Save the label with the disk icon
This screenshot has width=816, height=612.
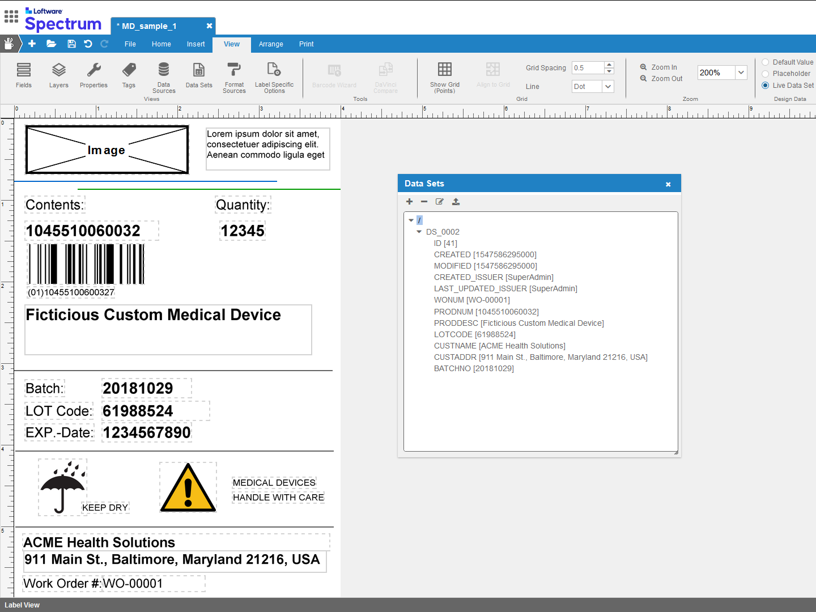71,44
